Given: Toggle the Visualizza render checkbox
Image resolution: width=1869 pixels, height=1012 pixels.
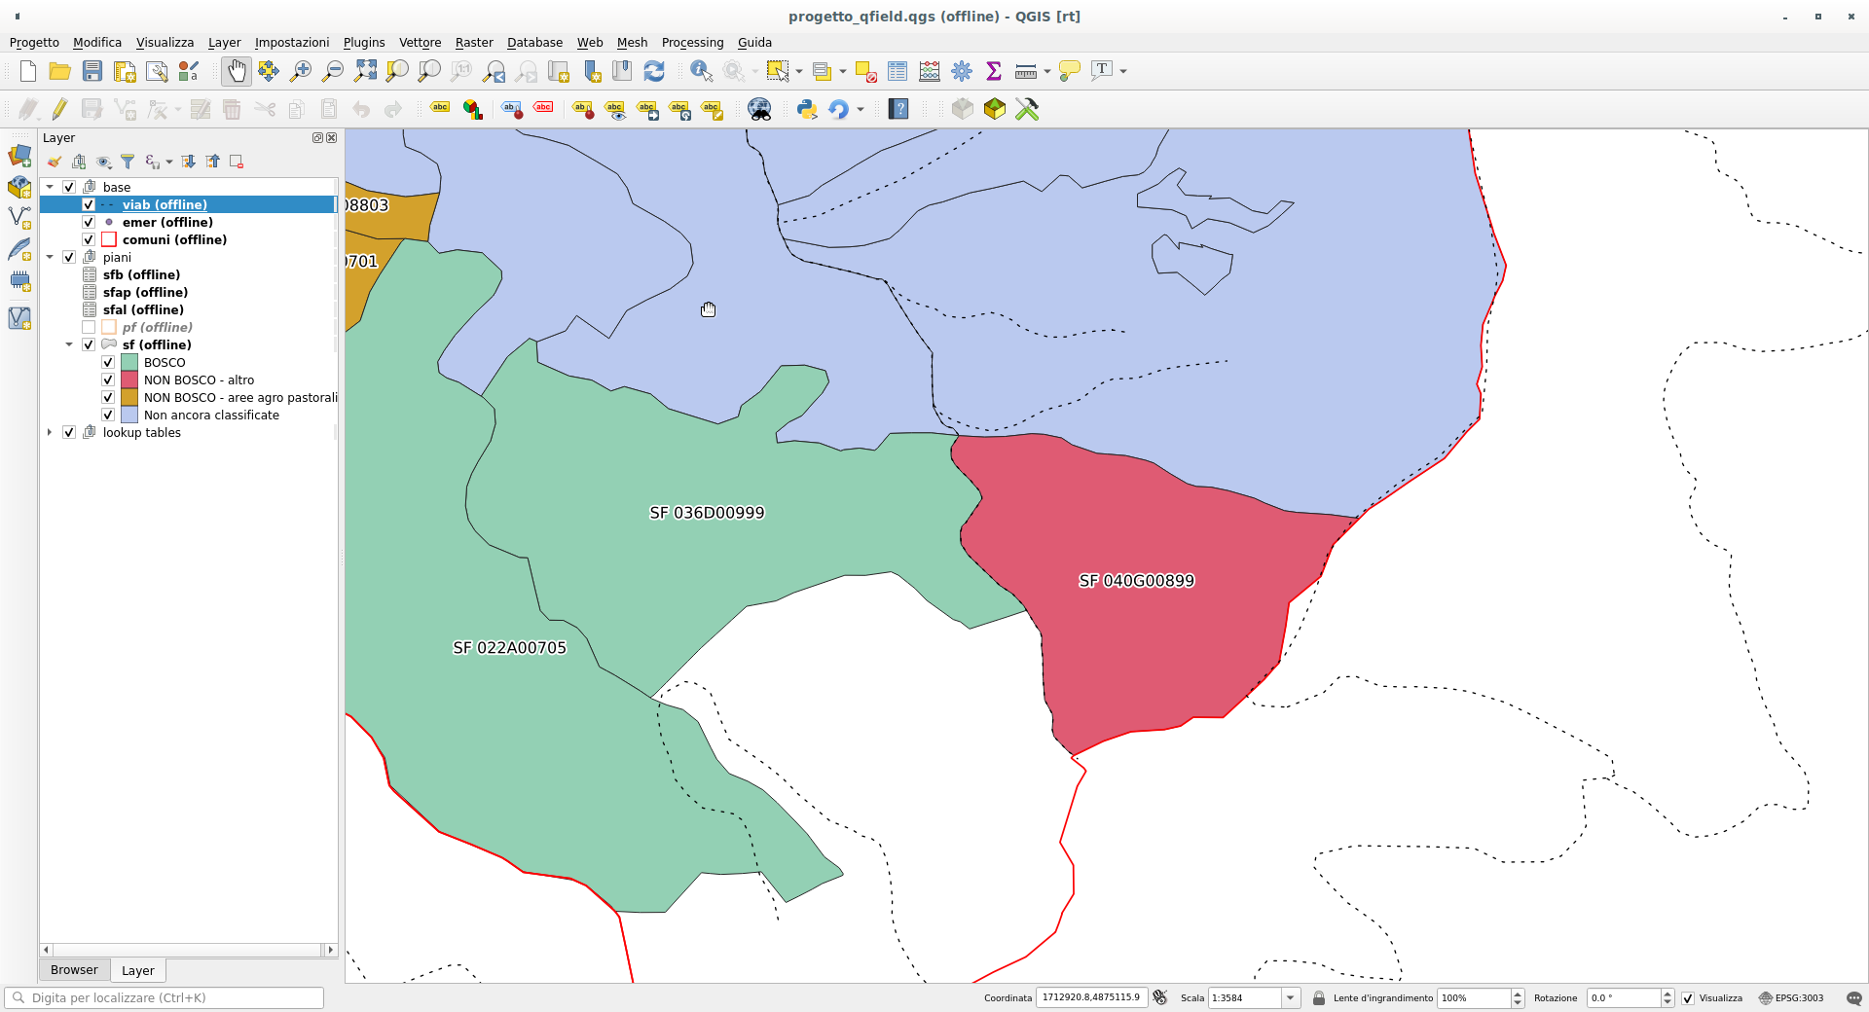Looking at the screenshot, I should click(x=1688, y=997).
